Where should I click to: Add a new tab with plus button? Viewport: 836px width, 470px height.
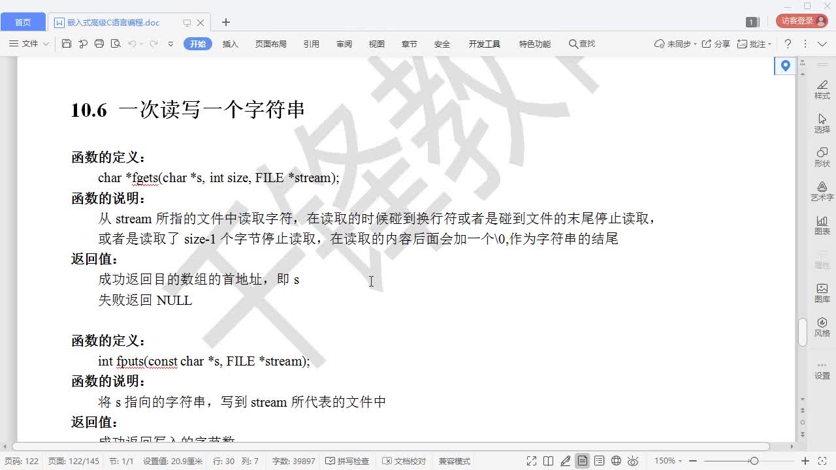[x=226, y=22]
